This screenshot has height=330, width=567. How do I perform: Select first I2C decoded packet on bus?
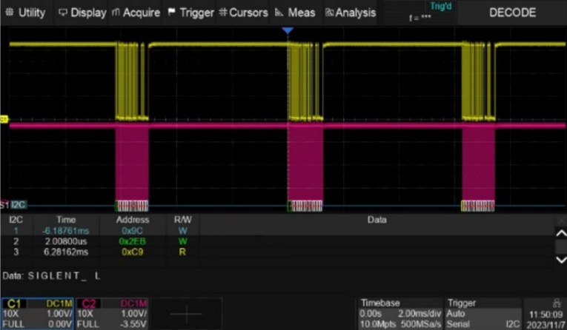(x=132, y=206)
